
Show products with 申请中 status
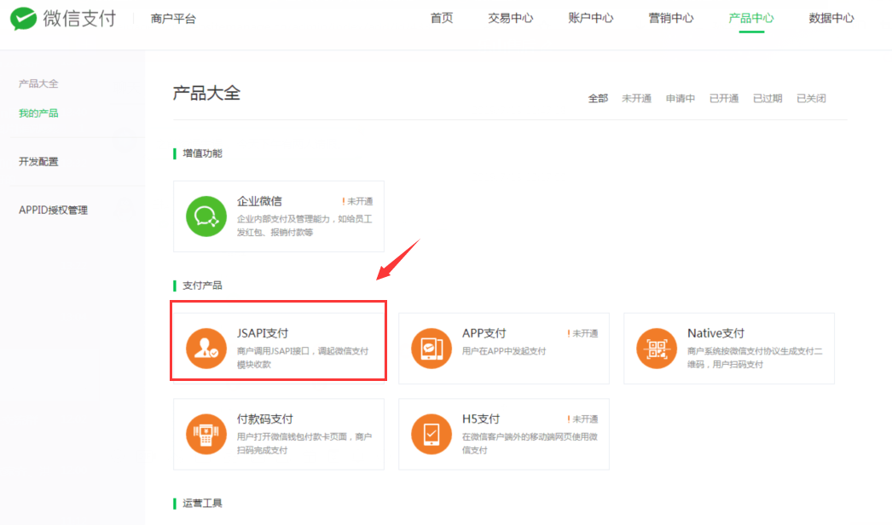click(x=680, y=99)
